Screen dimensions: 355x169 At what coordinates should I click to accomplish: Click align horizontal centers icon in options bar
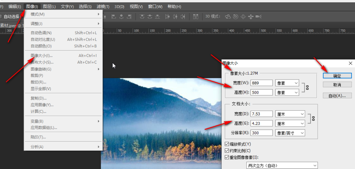tap(121, 17)
